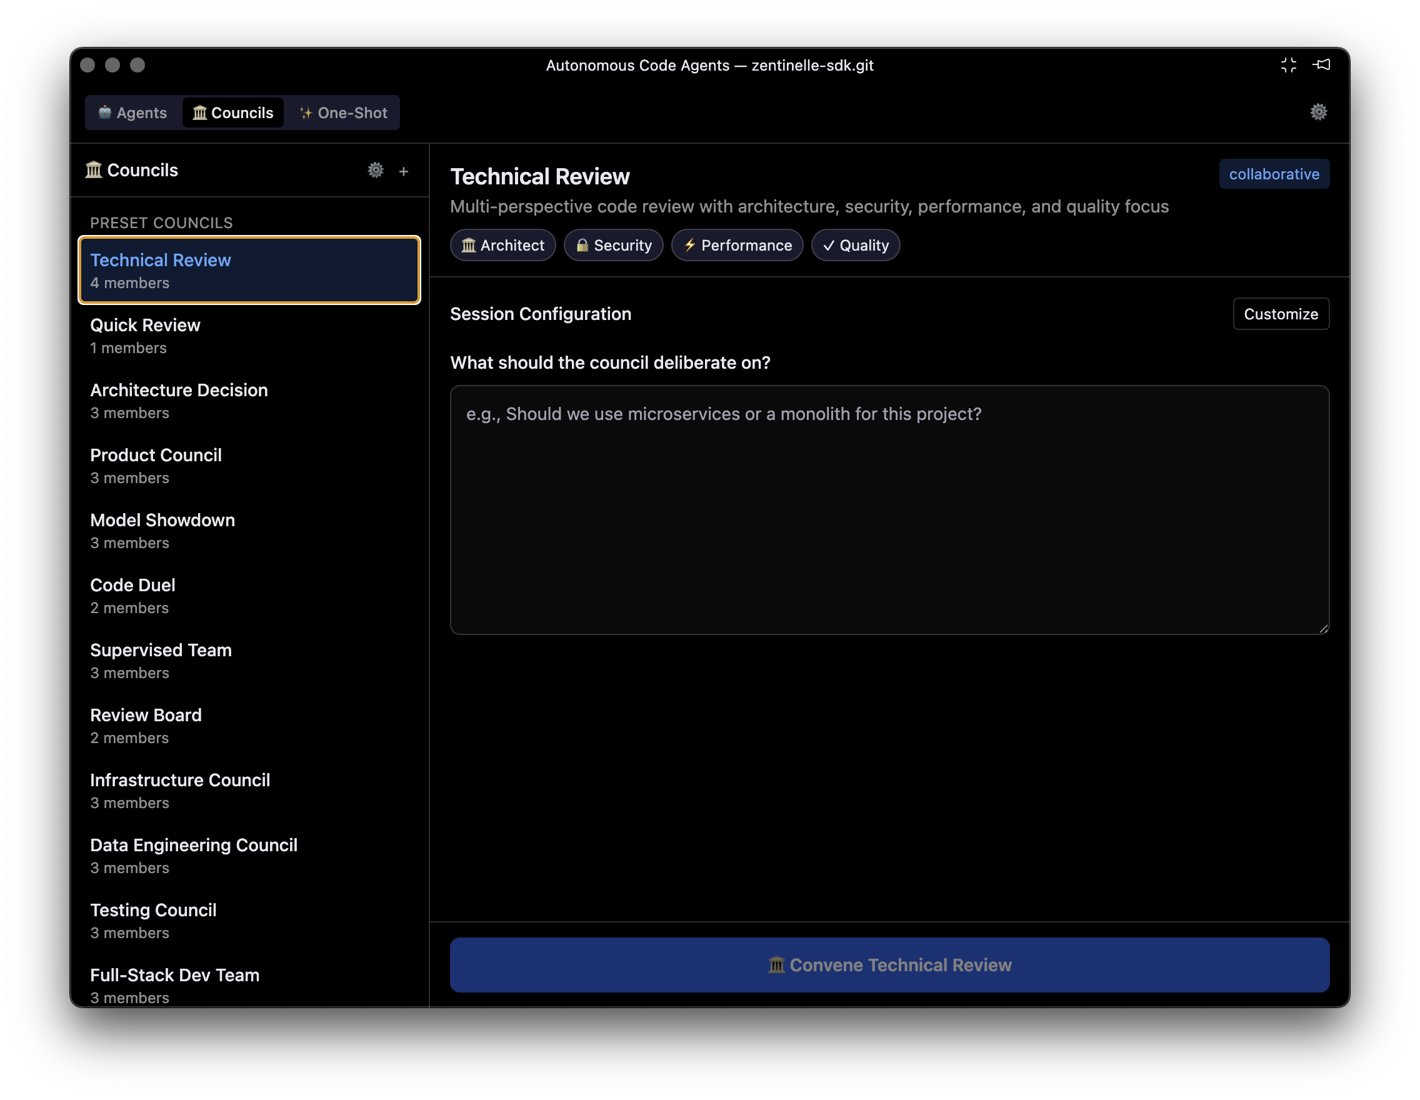Toggle the Quality reviewer role
1420x1100 pixels.
pos(855,245)
